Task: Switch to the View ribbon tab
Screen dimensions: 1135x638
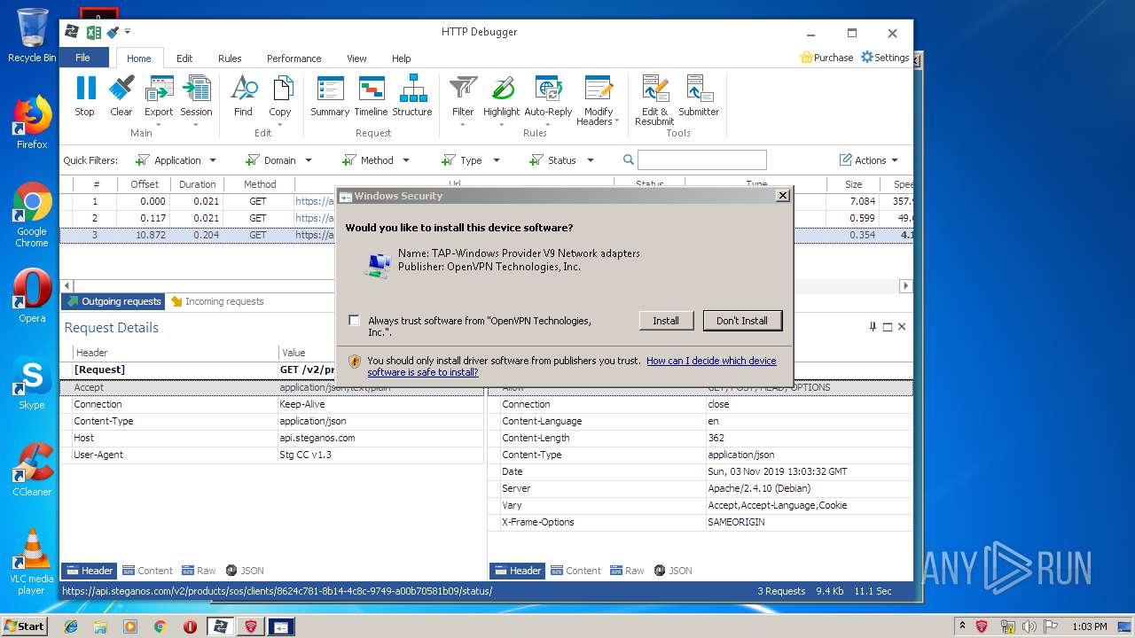Action: (356, 58)
